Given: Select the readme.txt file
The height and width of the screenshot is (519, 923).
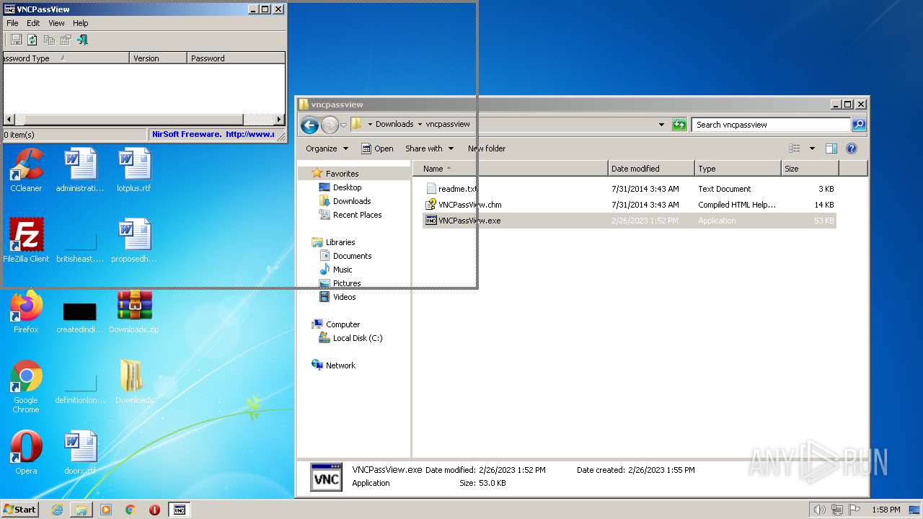Looking at the screenshot, I should [629, 189].
